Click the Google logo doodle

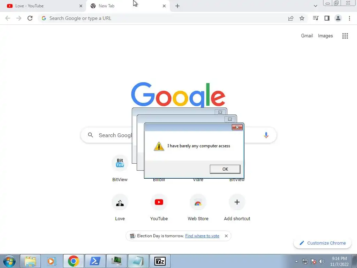tap(178, 95)
